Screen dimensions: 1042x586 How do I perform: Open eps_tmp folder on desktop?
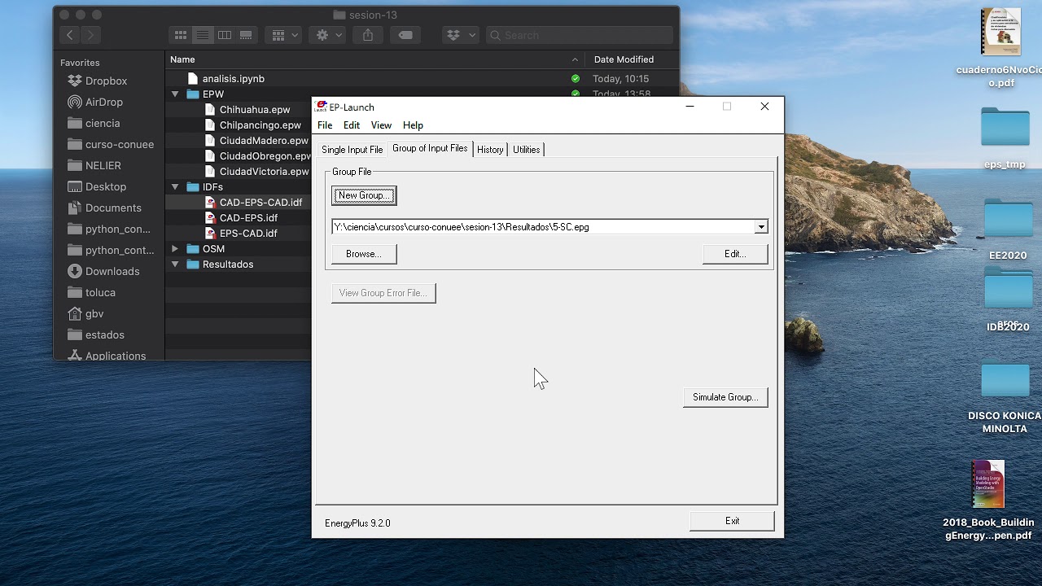pyautogui.click(x=1005, y=138)
